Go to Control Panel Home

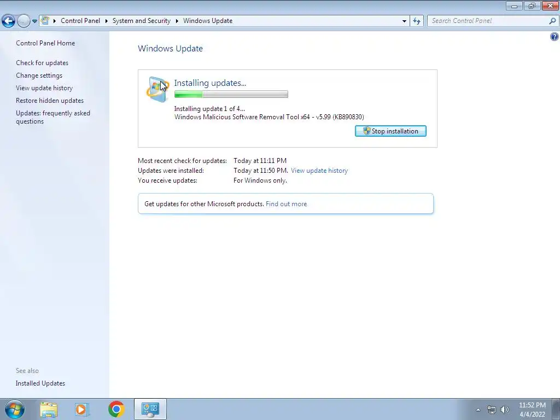tap(45, 43)
